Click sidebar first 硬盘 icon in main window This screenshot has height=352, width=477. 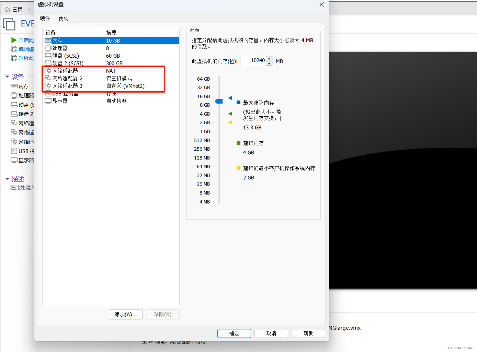(14, 105)
